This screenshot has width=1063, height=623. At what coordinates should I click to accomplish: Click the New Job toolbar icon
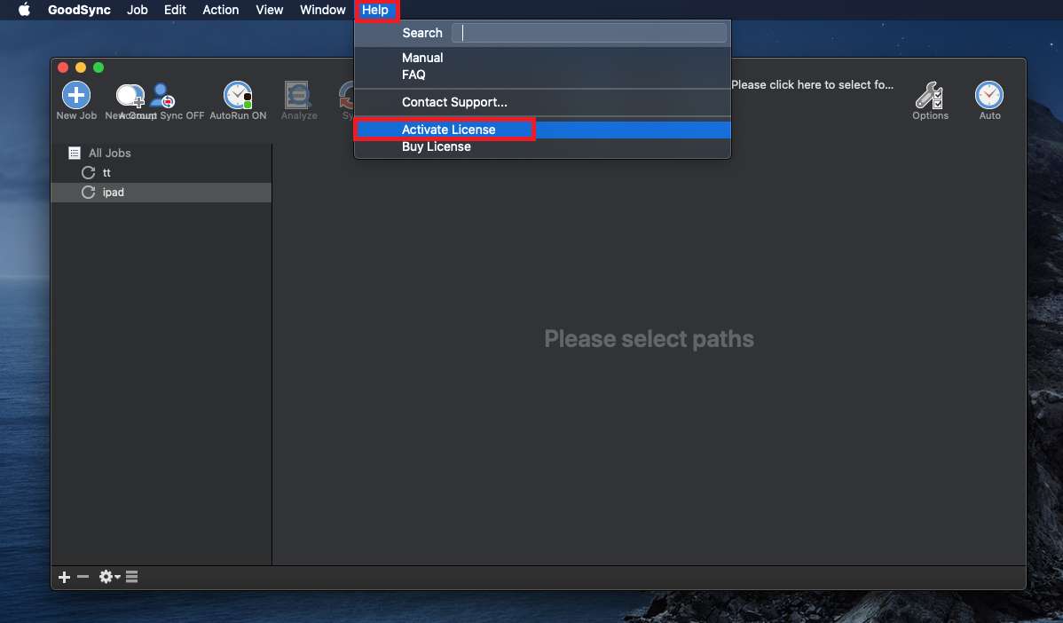(76, 96)
